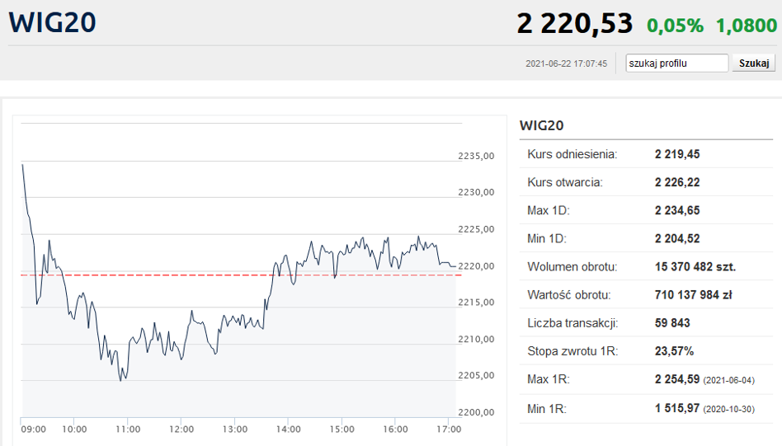Click the Min 1R value 1 515,97
The height and width of the screenshot is (446, 782).
[x=677, y=408]
